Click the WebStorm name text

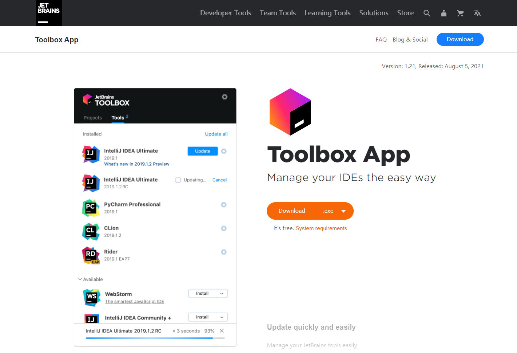[x=119, y=294]
